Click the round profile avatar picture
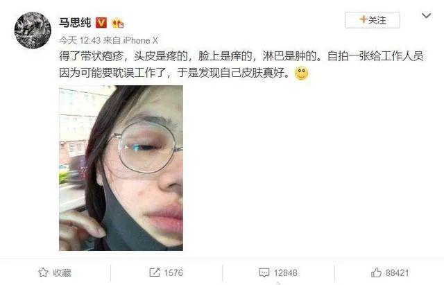 coord(33,30)
